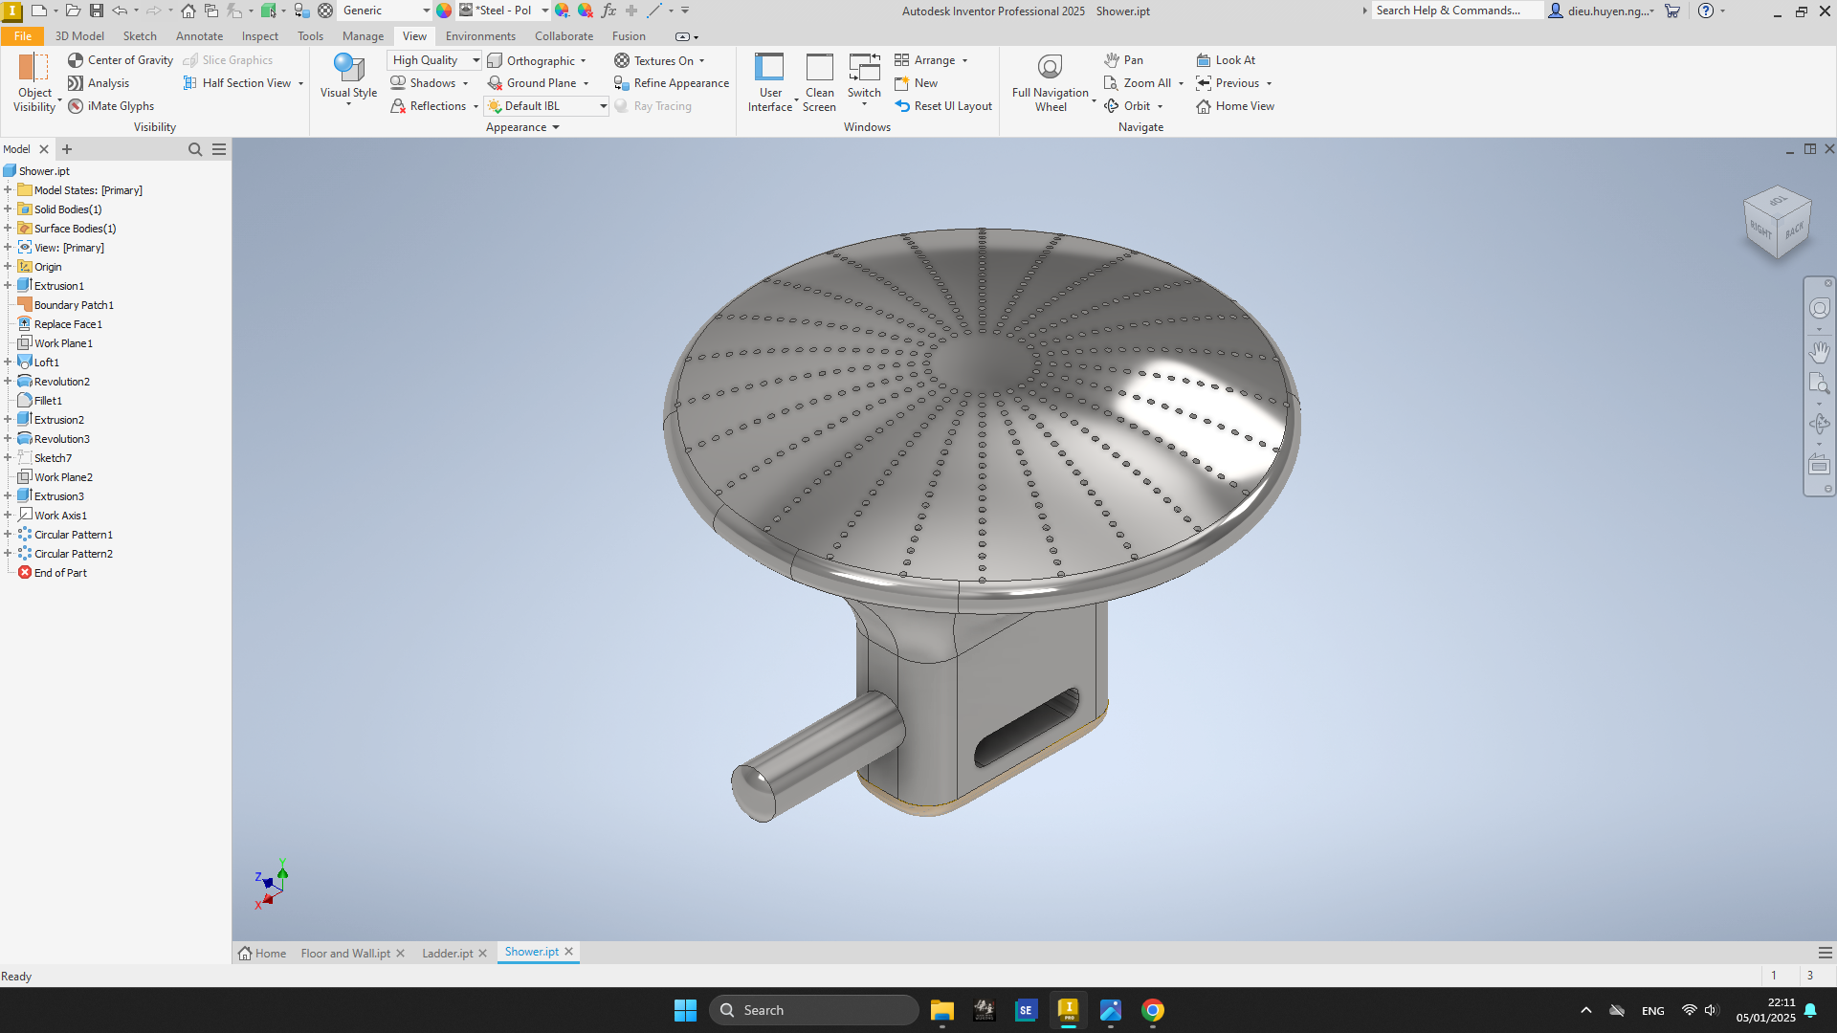Open the File menu
Viewport: 1837px width, 1033px height.
tap(23, 36)
